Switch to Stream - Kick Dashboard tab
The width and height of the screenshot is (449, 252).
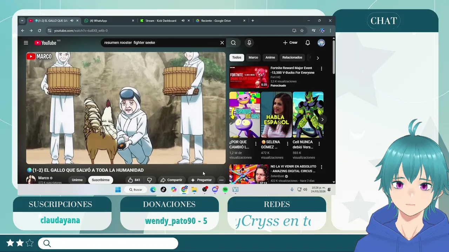pyautogui.click(x=161, y=21)
